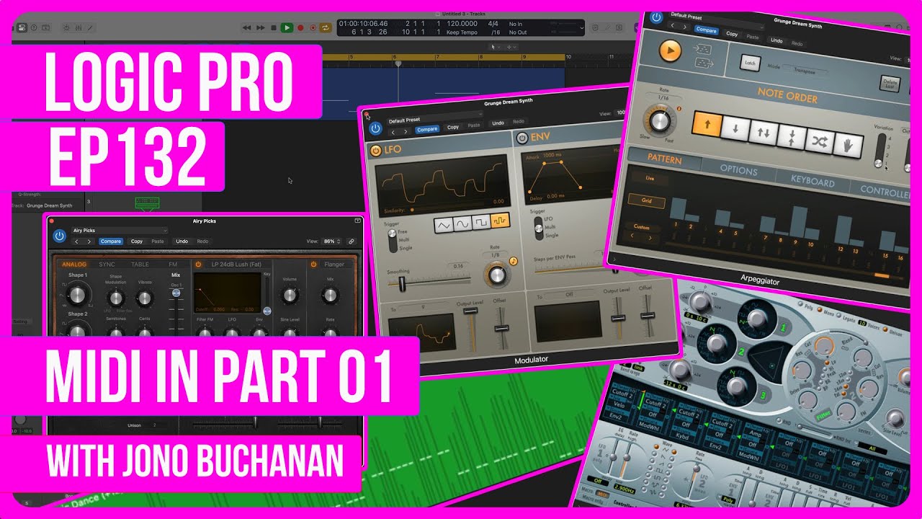
Task: Open the 86% View size dropdown
Action: point(332,241)
